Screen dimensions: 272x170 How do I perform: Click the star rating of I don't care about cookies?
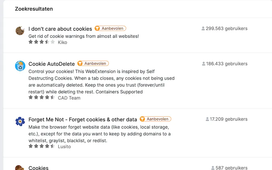[41, 42]
